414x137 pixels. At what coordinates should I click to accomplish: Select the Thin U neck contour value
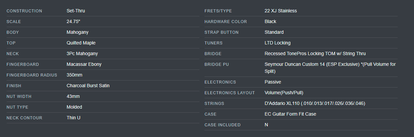[74, 118]
